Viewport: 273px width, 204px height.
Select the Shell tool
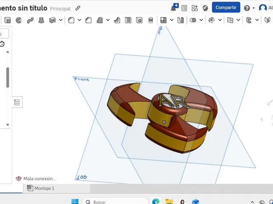[x=128, y=20]
